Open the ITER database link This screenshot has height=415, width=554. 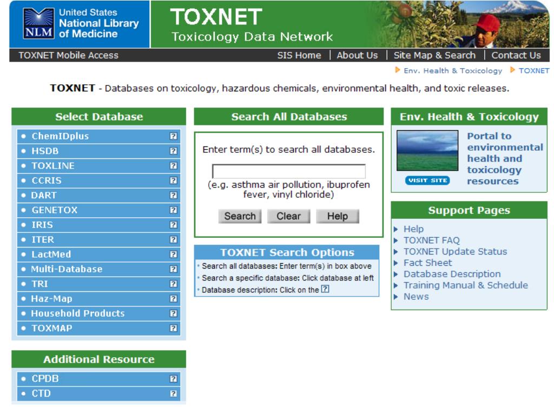(x=43, y=239)
